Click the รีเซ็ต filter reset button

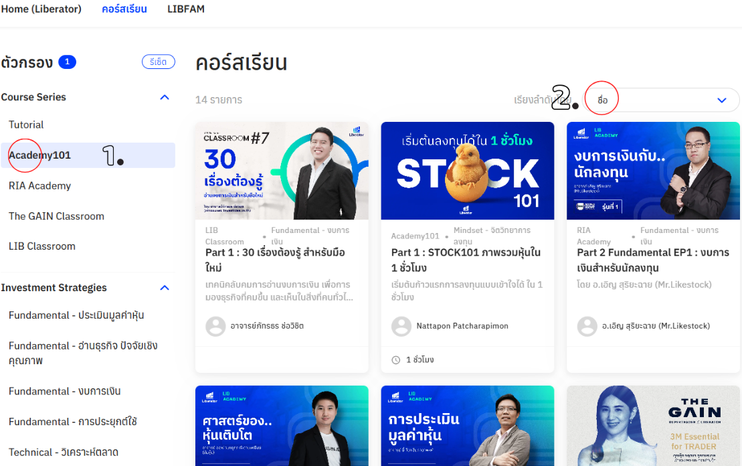pyautogui.click(x=158, y=62)
